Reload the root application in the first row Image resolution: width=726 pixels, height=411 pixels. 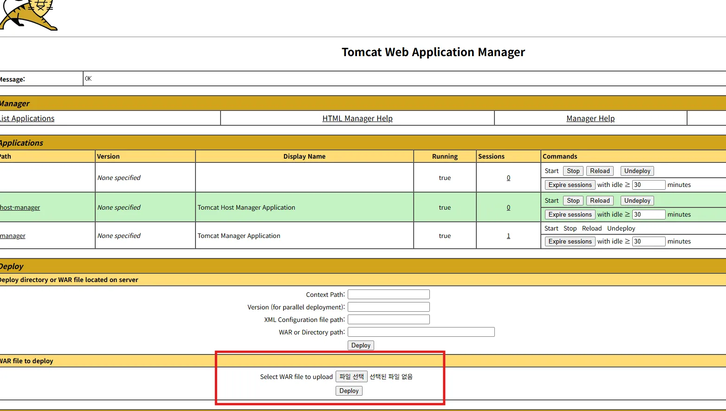pos(600,171)
